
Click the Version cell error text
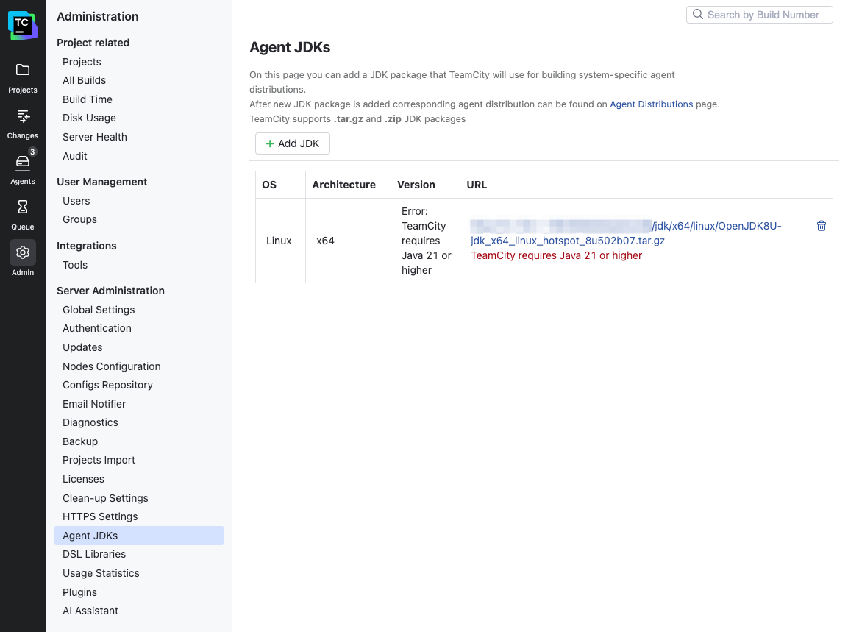(x=426, y=241)
